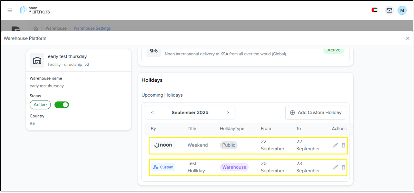Image resolution: width=414 pixels, height=193 pixels.
Task: Open the hamburger navigation menu
Action: (x=10, y=10)
